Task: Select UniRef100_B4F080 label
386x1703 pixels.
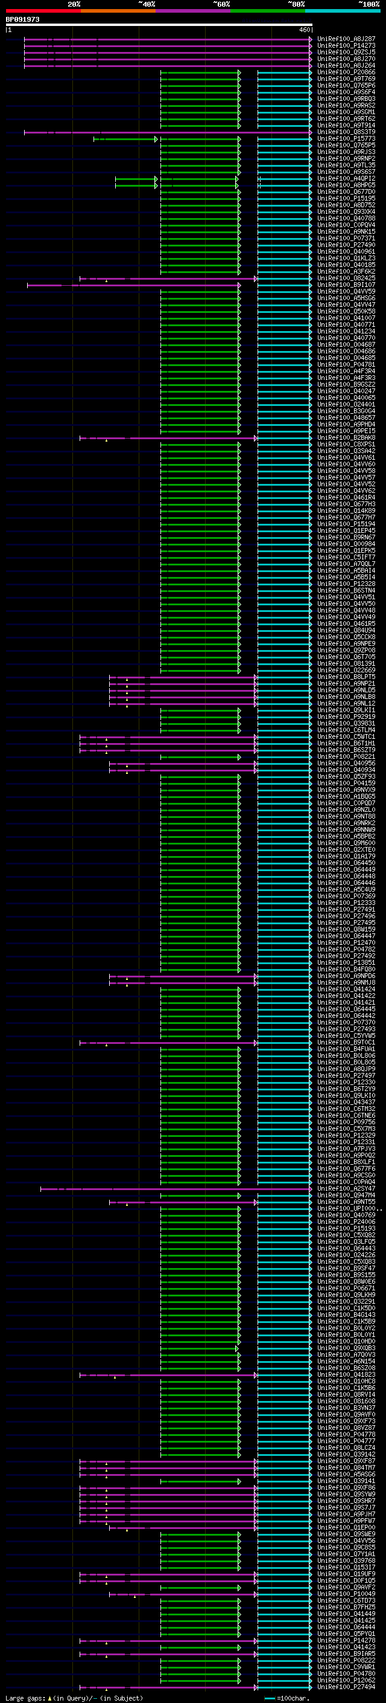Action: point(346,970)
